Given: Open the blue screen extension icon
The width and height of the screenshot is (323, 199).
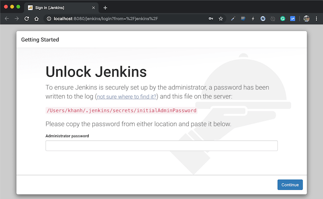Looking at the screenshot, I should [243, 19].
